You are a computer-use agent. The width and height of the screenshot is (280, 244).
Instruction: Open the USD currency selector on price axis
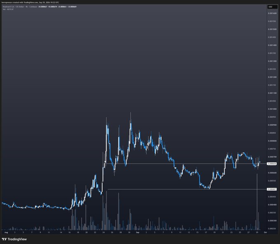pyautogui.click(x=272, y=7)
